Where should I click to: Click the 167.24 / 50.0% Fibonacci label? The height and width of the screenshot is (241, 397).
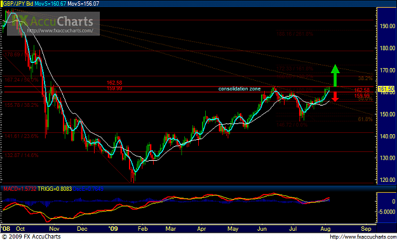click(22, 80)
